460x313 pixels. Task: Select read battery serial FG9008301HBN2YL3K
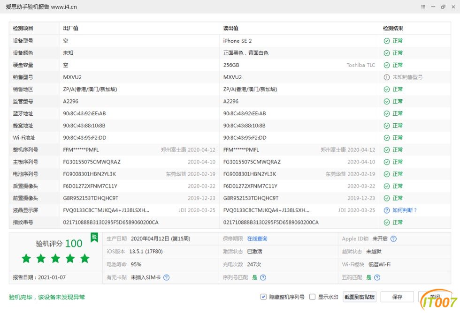click(250, 174)
